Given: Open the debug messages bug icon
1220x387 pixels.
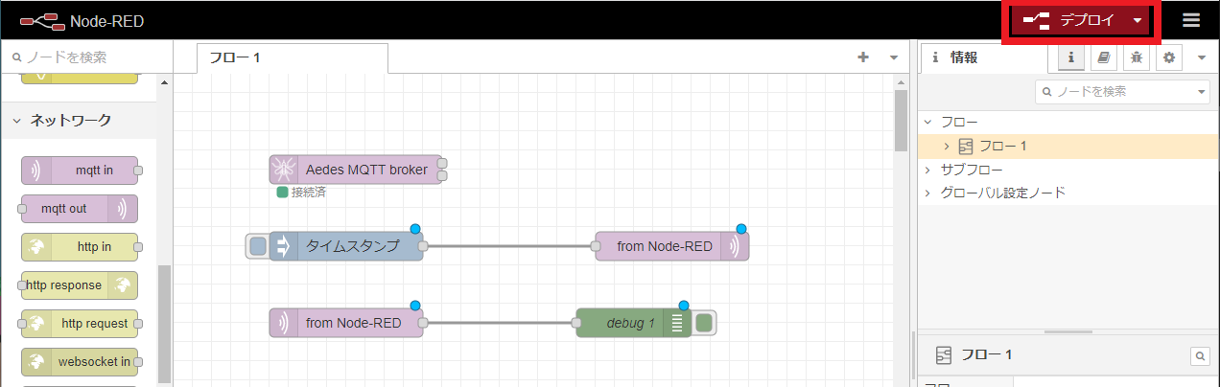Looking at the screenshot, I should (1137, 57).
